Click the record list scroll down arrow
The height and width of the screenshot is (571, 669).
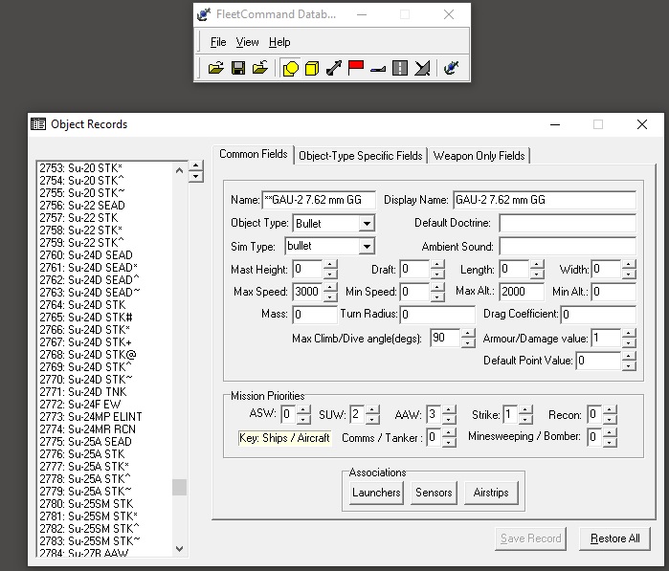(x=179, y=549)
